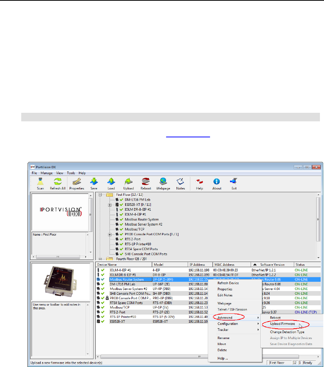Select the RTS 2-Port device row
Image resolution: width=324 pixels, height=367 pixels.
pyautogui.click(x=152, y=312)
